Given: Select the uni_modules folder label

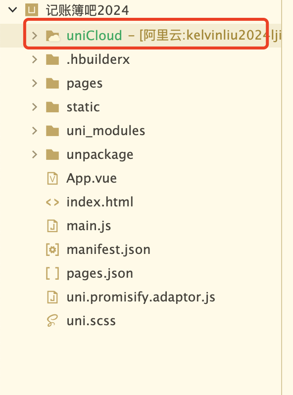Looking at the screenshot, I should (106, 131).
